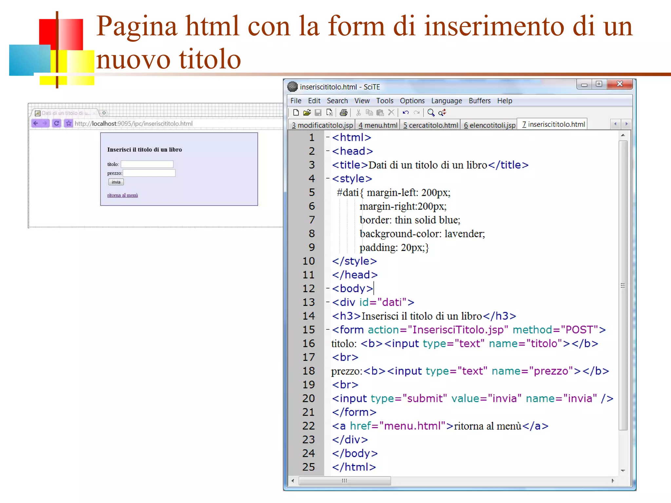Collapse the form fold on line 15
Viewport: 671px width, 503px height.
coord(328,329)
